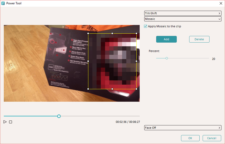Click the bottom-right mosaic resize handle

[x=136, y=89]
